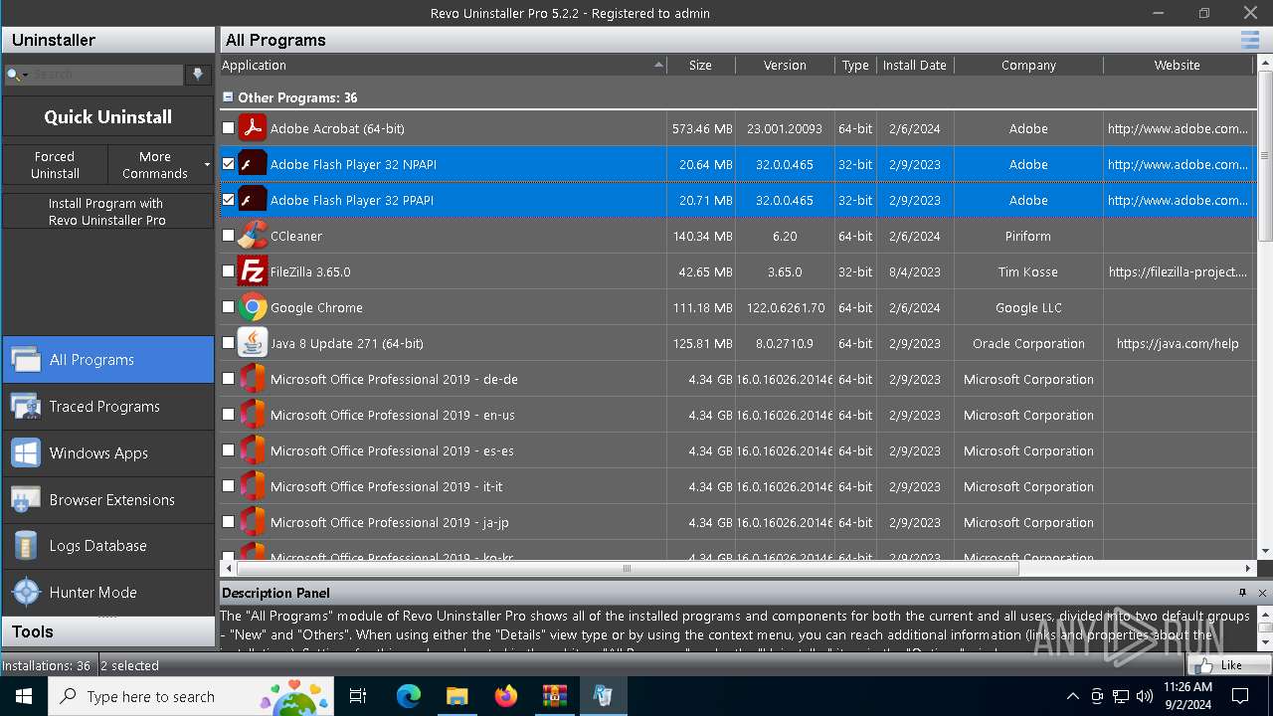Click the Like button

[1229, 665]
